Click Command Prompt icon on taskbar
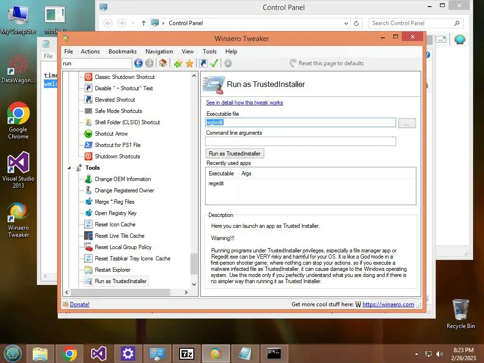The height and width of the screenshot is (363, 484). tap(274, 354)
